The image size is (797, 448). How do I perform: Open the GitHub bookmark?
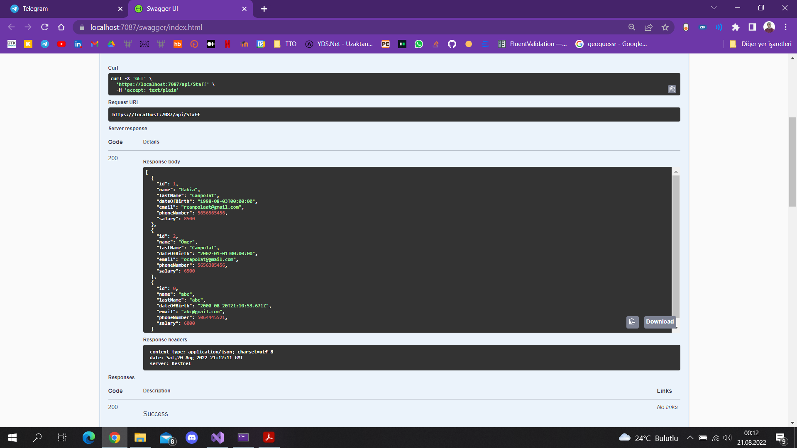tap(452, 44)
